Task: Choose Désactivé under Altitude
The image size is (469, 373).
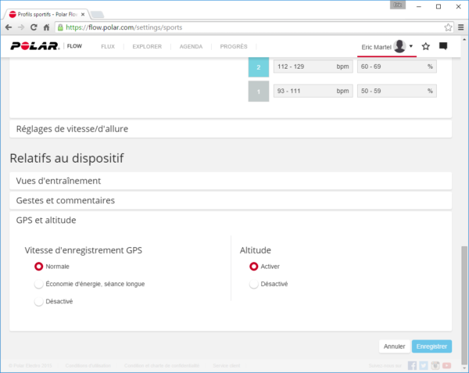Action: [253, 284]
